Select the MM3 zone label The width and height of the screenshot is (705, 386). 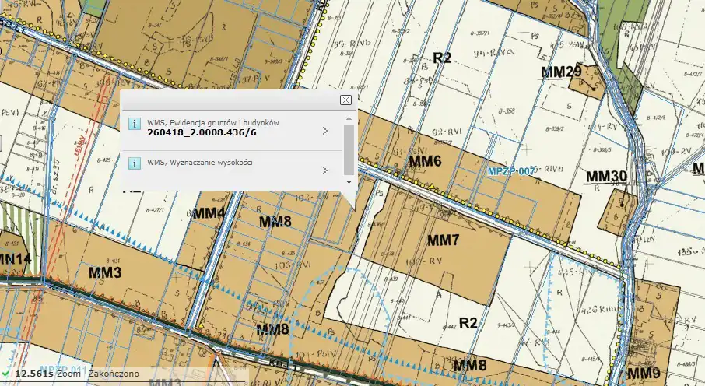[x=104, y=272]
